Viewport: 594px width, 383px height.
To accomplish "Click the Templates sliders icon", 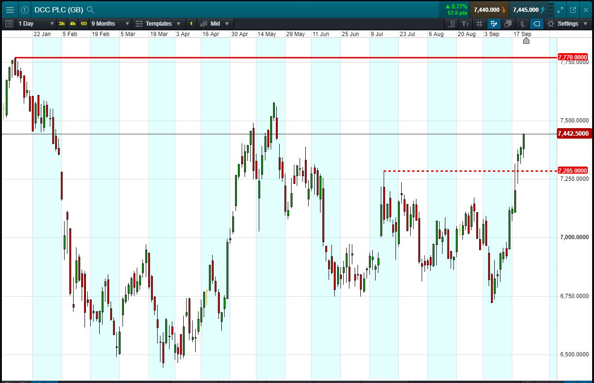I will pyautogui.click(x=139, y=23).
